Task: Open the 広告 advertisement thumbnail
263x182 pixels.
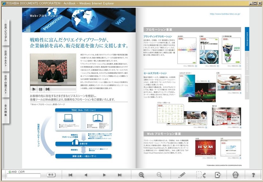Action: pyautogui.click(x=229, y=82)
